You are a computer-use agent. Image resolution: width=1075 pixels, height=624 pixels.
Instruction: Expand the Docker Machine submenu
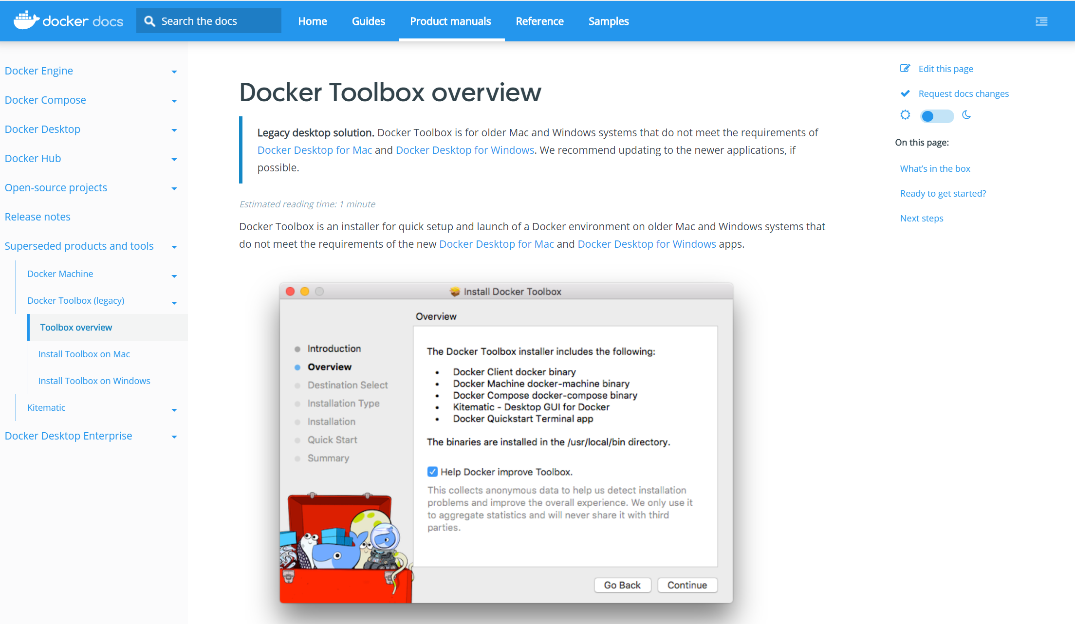click(174, 276)
